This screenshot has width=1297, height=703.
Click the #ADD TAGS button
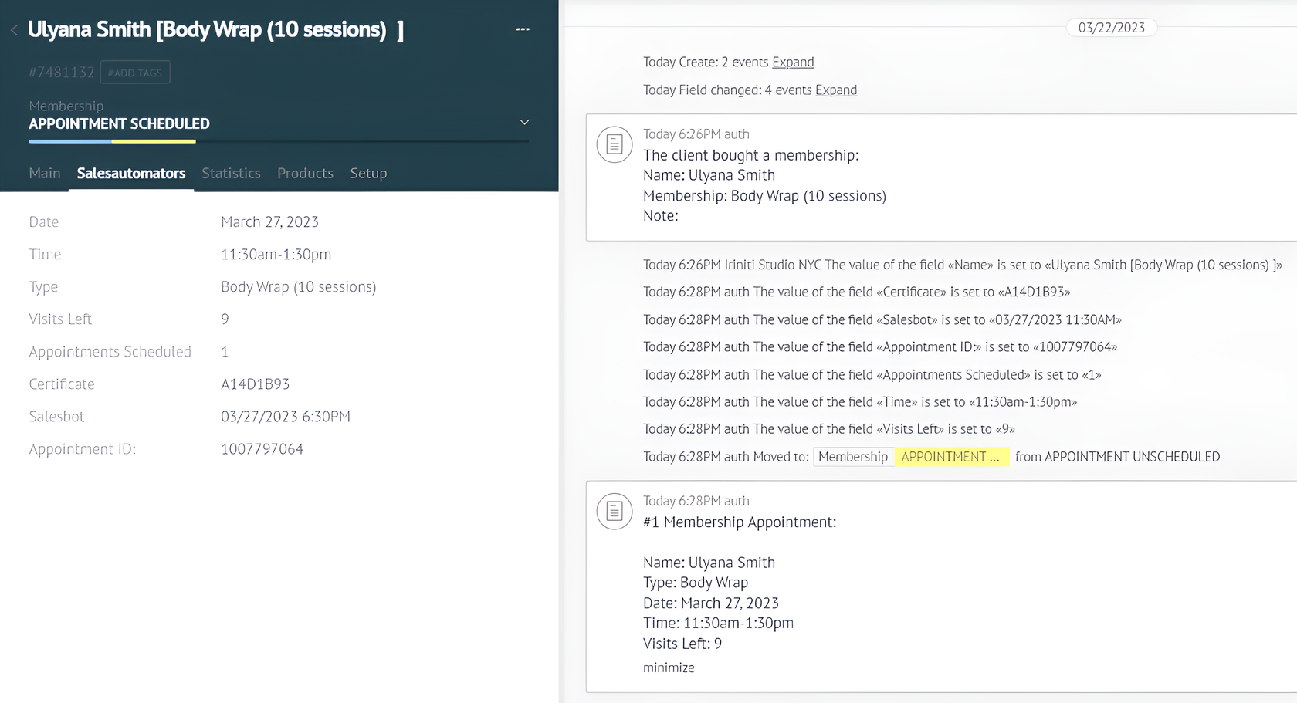point(135,73)
